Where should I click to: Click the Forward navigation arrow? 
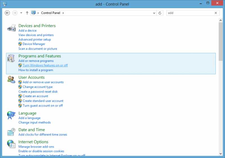tap(15, 13)
